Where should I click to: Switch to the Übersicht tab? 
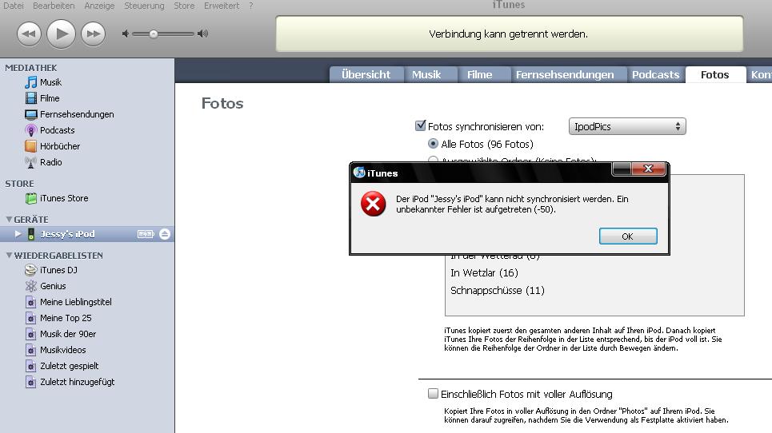pos(366,75)
